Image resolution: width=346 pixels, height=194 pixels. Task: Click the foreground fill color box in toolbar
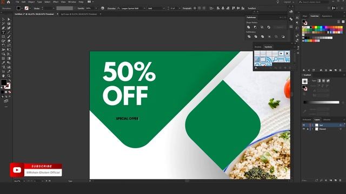tap(4, 82)
